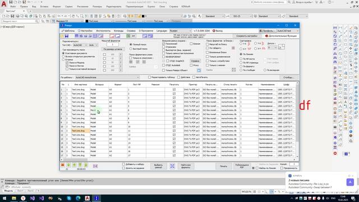This screenshot has height=202, width=359.
Task: Click the select-frame icon next to Выбрать рамкой
Action: [172, 166]
